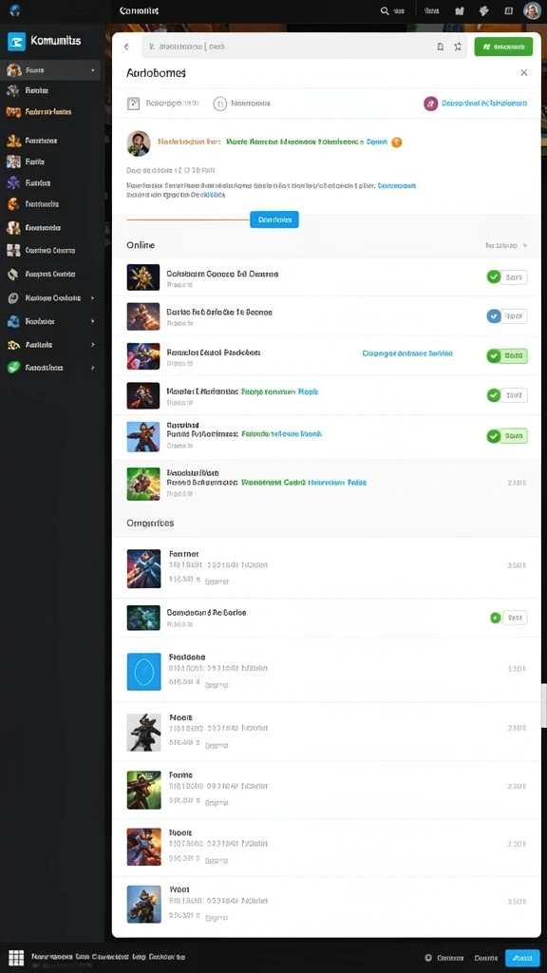Open the solid blue oval thumbnail
547x973 pixels.
(x=144, y=672)
